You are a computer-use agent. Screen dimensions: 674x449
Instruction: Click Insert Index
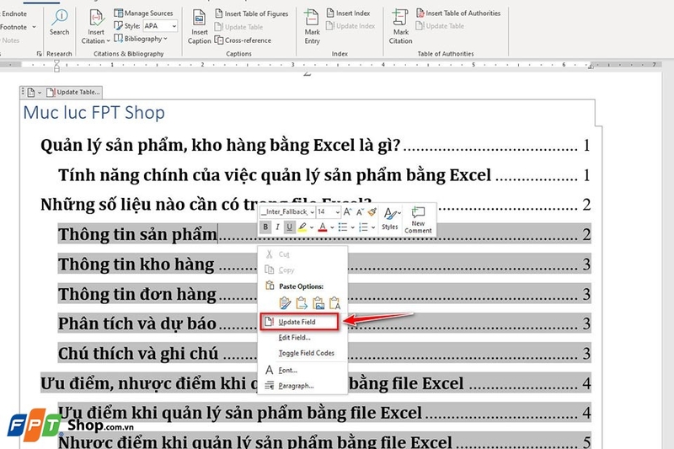coord(349,13)
